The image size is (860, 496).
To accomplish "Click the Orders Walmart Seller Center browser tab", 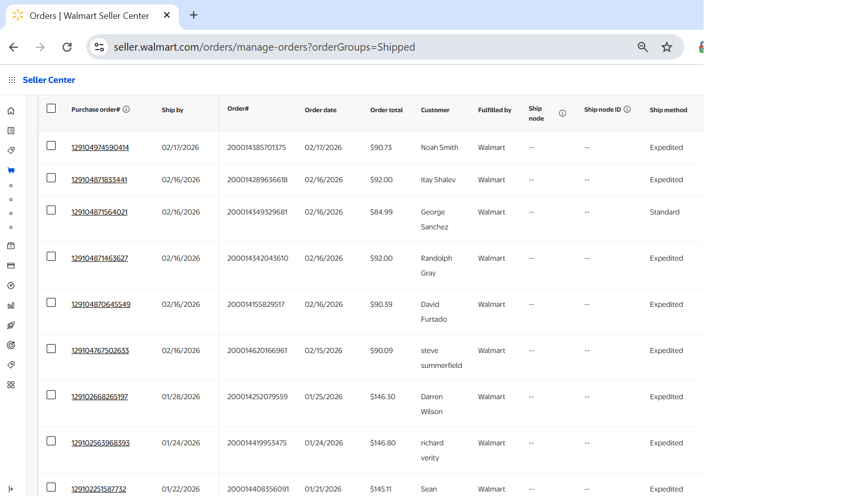I will (89, 16).
